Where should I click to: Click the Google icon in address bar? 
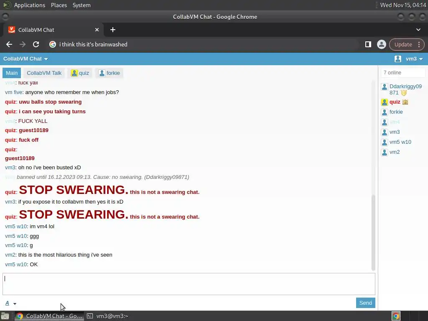pos(53,44)
